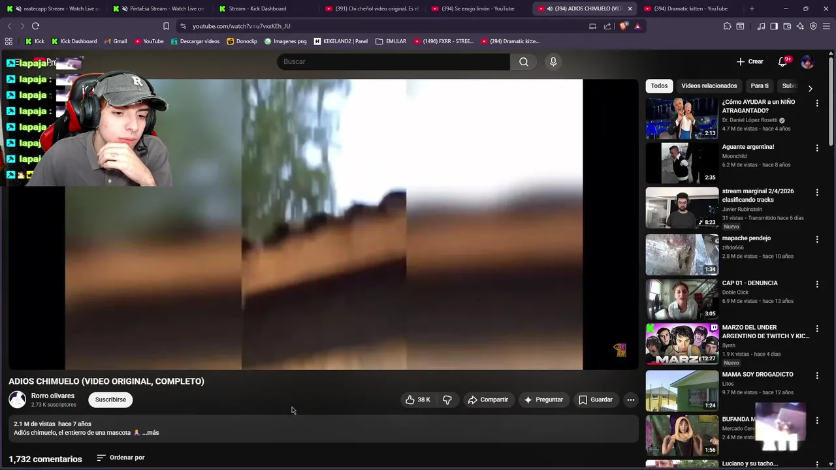The image size is (836, 470).
Task: Click Guardar to save the video
Action: pyautogui.click(x=596, y=399)
